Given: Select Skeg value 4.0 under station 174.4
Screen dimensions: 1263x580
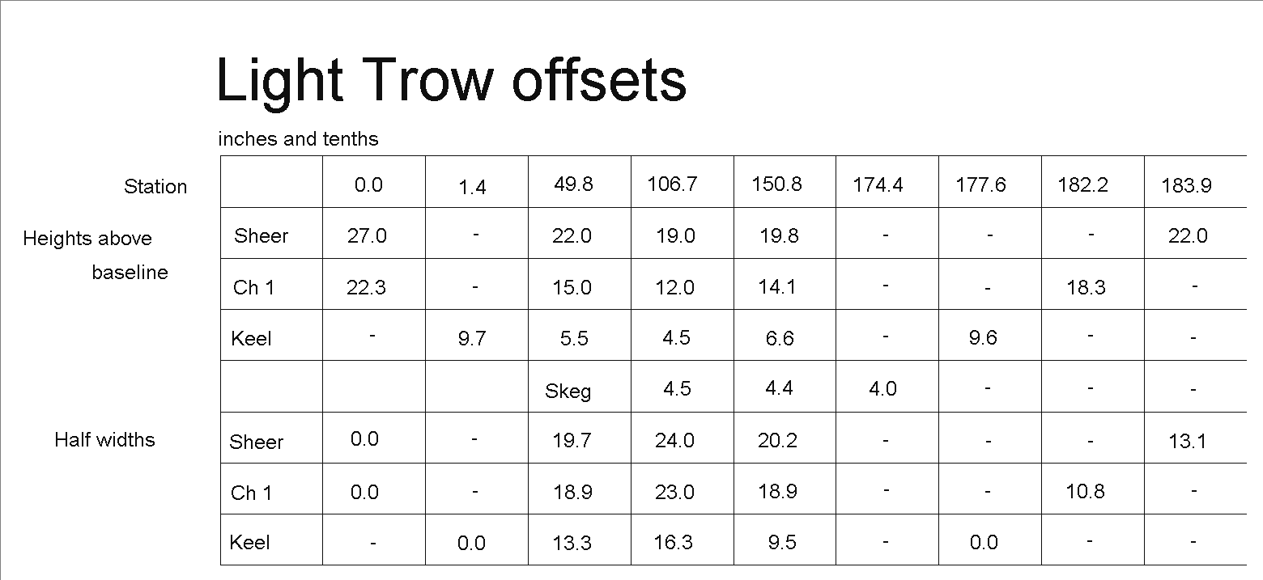Looking at the screenshot, I should (882, 389).
